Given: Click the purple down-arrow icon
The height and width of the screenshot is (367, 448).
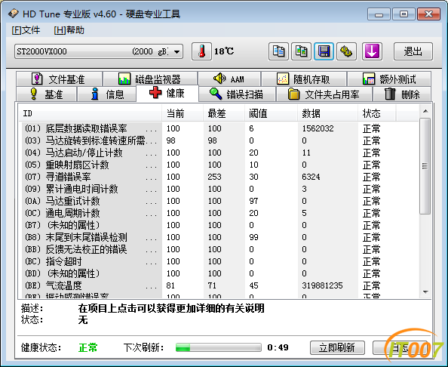Looking at the screenshot, I should coord(372,51).
